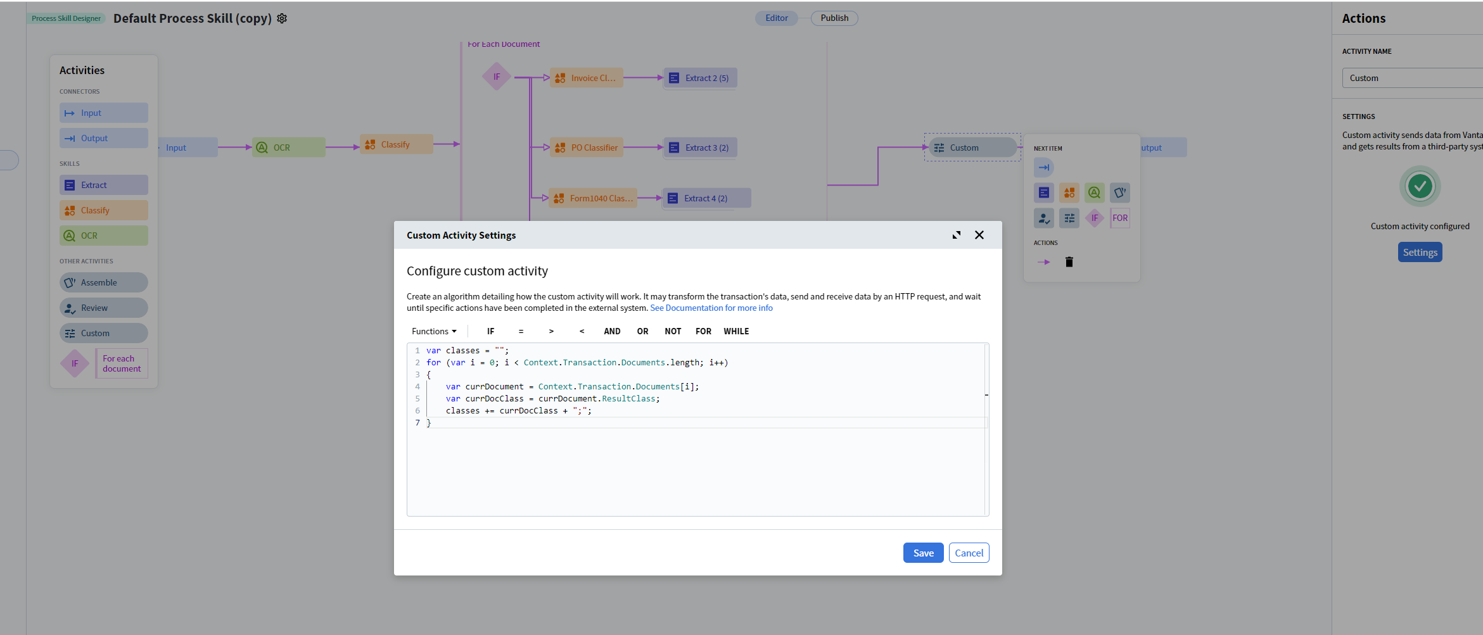This screenshot has height=635, width=1483.
Task: Select the IF node on the canvas
Action: [x=497, y=77]
